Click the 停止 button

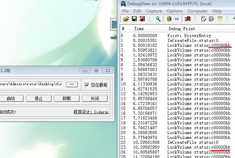click(39, 98)
